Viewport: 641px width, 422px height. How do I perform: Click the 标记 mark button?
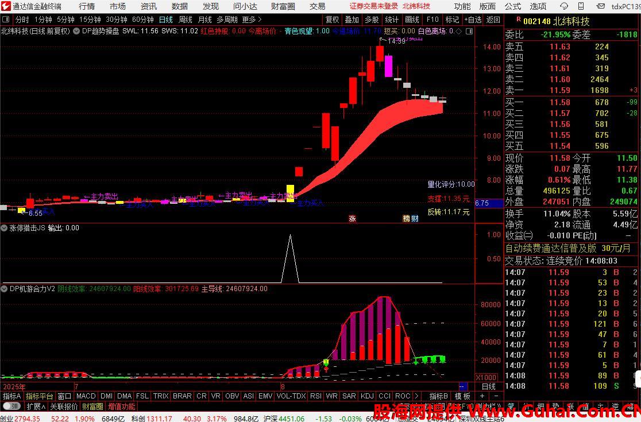[x=452, y=20]
